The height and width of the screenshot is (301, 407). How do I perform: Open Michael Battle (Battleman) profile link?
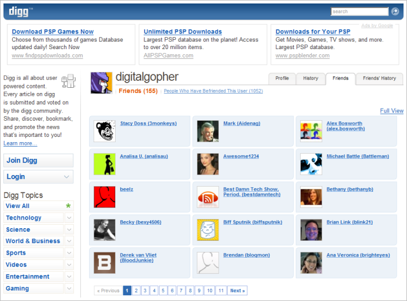click(x=358, y=157)
